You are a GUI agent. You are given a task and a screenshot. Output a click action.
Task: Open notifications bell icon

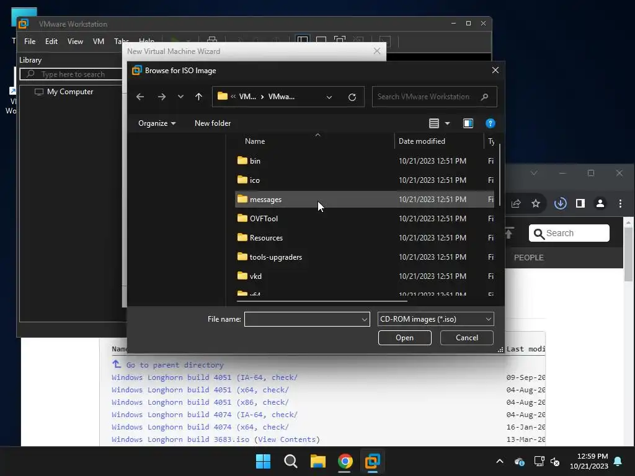618,461
